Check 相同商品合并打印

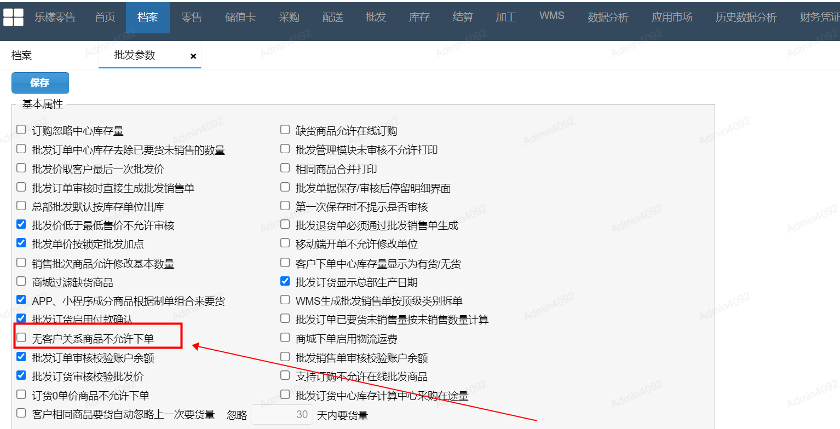(x=285, y=168)
